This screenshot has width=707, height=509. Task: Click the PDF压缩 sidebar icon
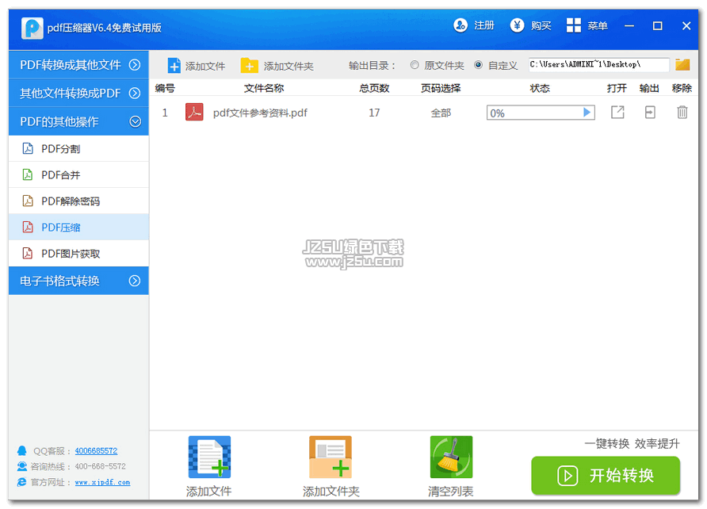pos(28,227)
